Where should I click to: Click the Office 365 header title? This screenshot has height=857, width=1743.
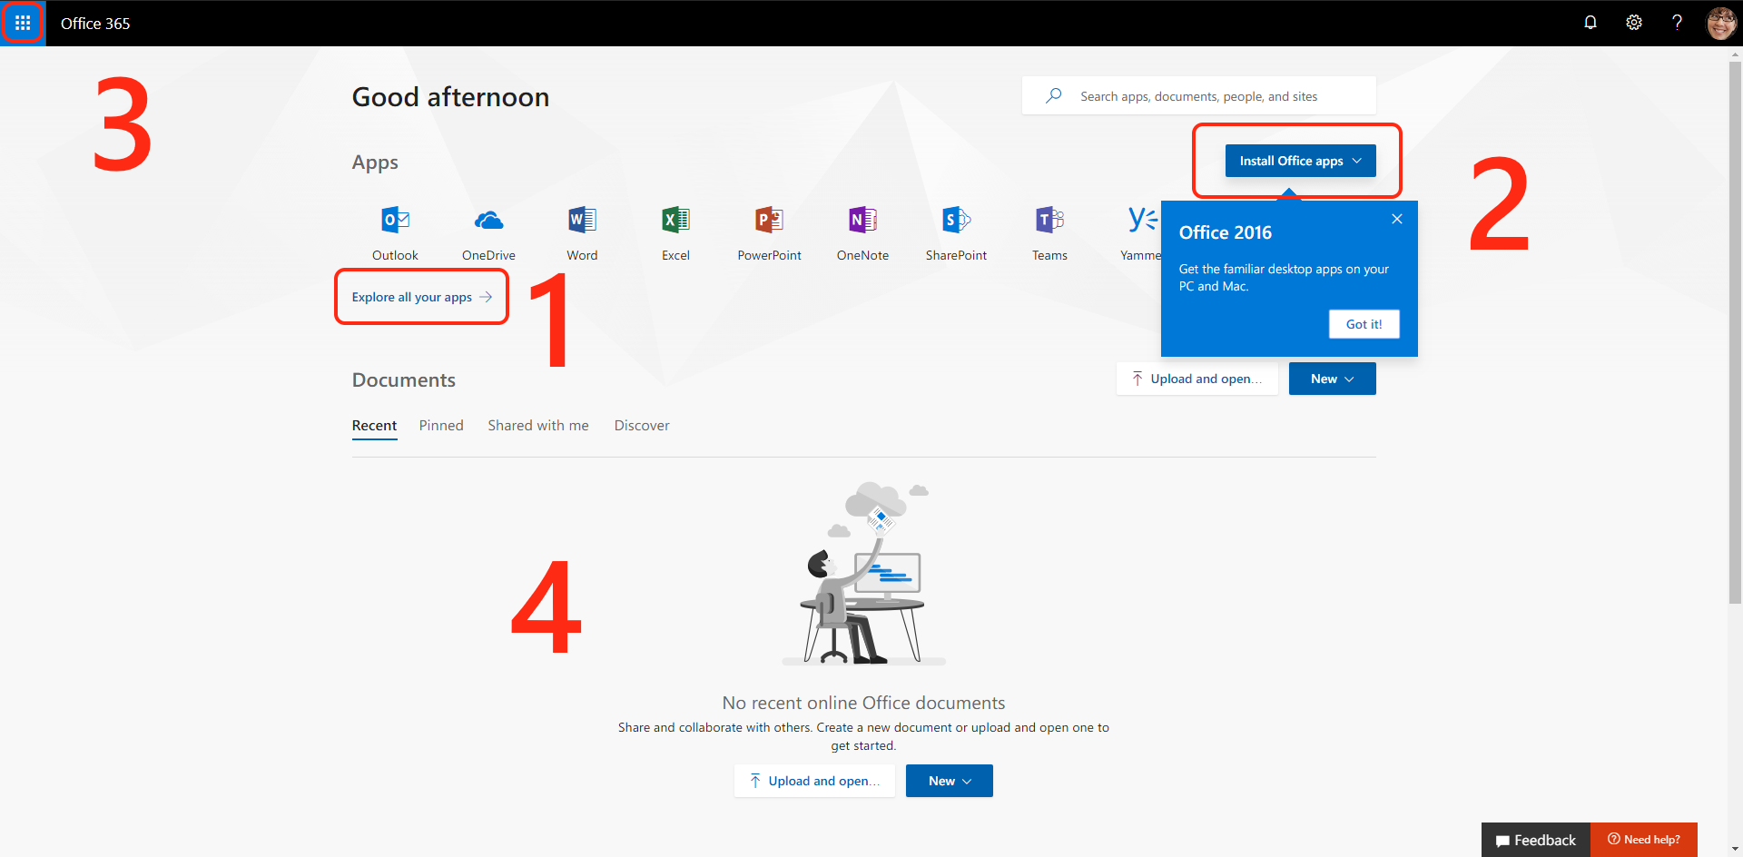(95, 24)
